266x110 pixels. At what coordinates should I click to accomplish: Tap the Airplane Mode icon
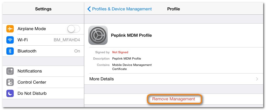point(10,29)
